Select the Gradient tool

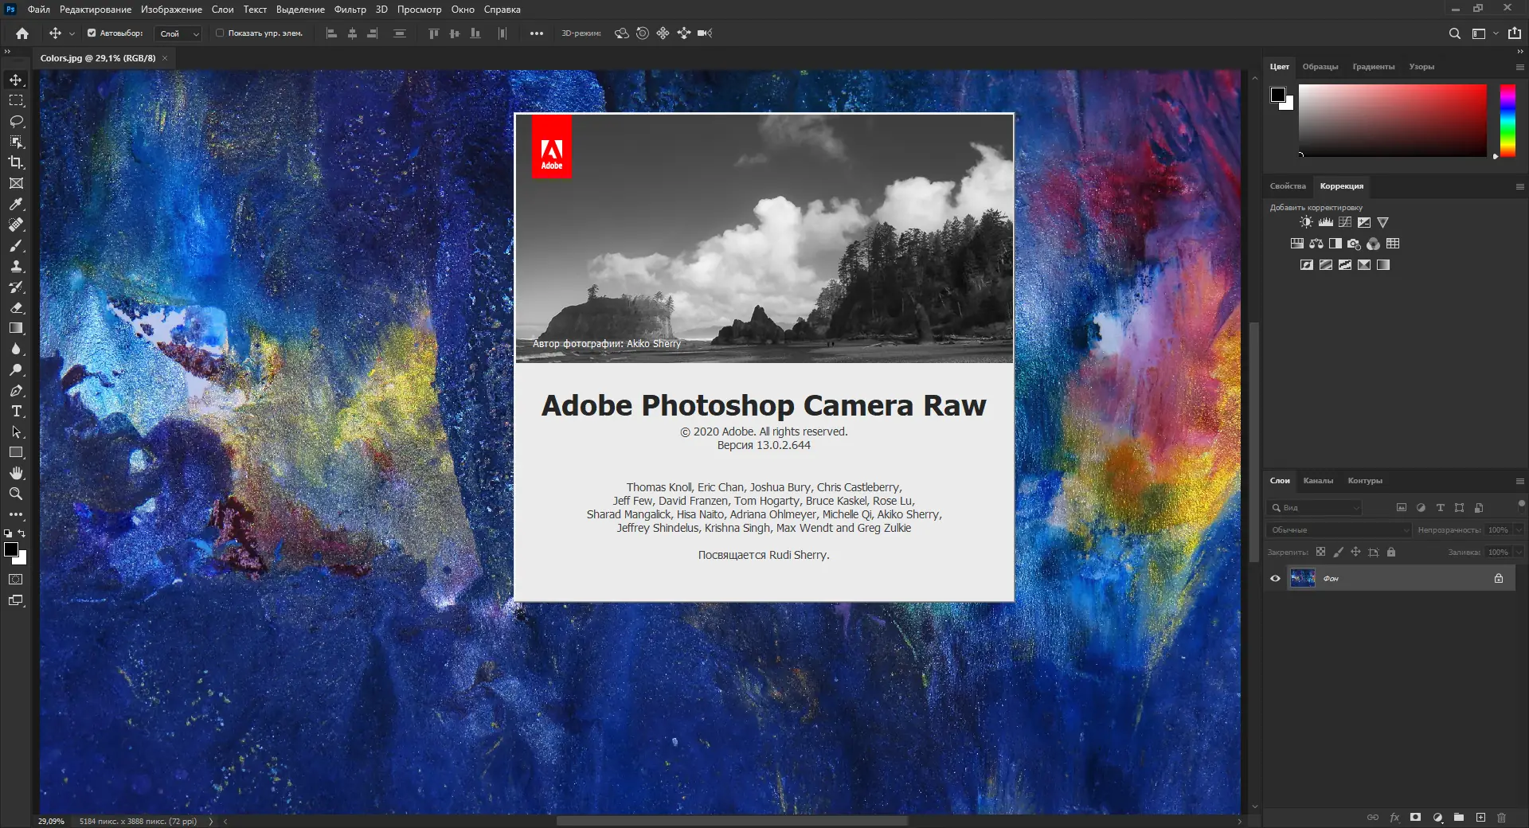tap(16, 328)
